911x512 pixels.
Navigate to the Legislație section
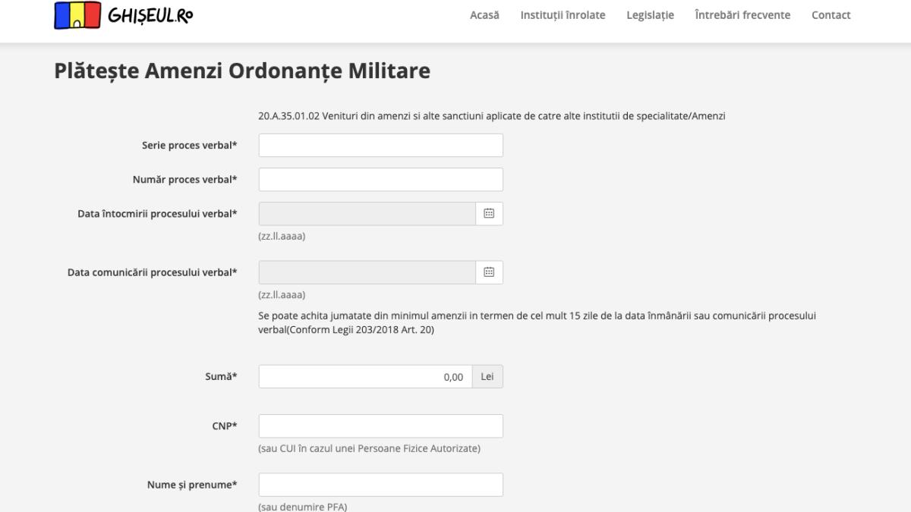point(650,15)
